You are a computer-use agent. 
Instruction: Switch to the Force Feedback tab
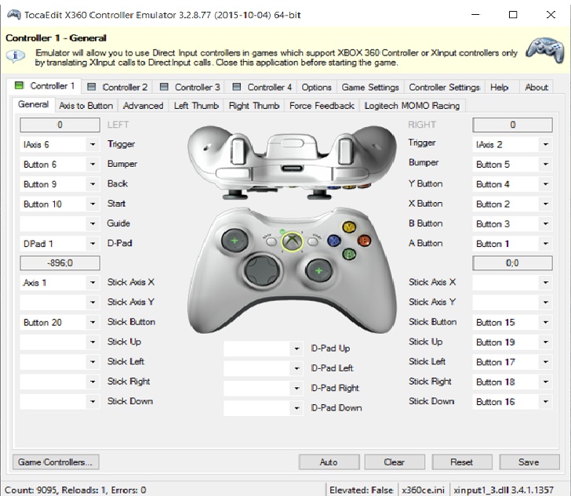[322, 106]
